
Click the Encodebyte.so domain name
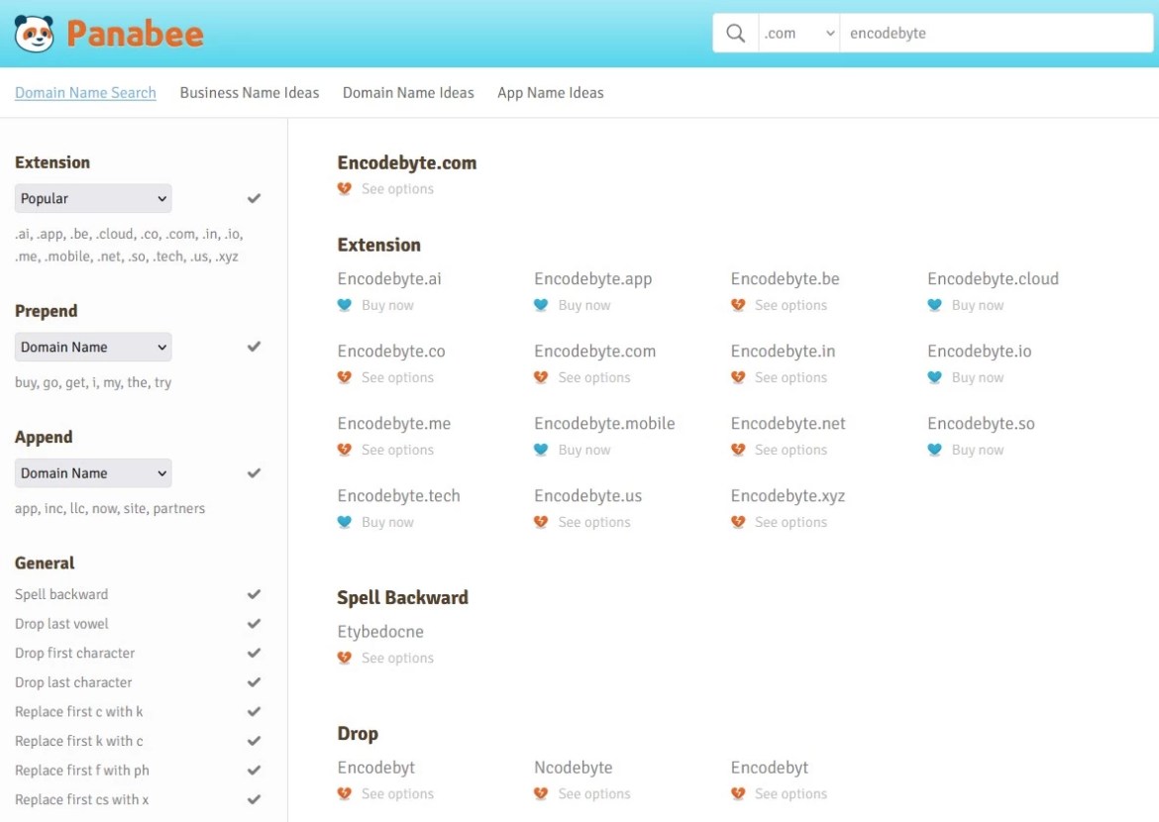[981, 424]
